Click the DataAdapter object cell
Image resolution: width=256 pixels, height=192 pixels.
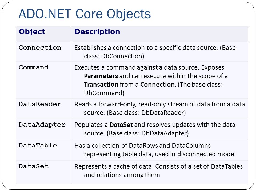pyautogui.click(x=42, y=125)
